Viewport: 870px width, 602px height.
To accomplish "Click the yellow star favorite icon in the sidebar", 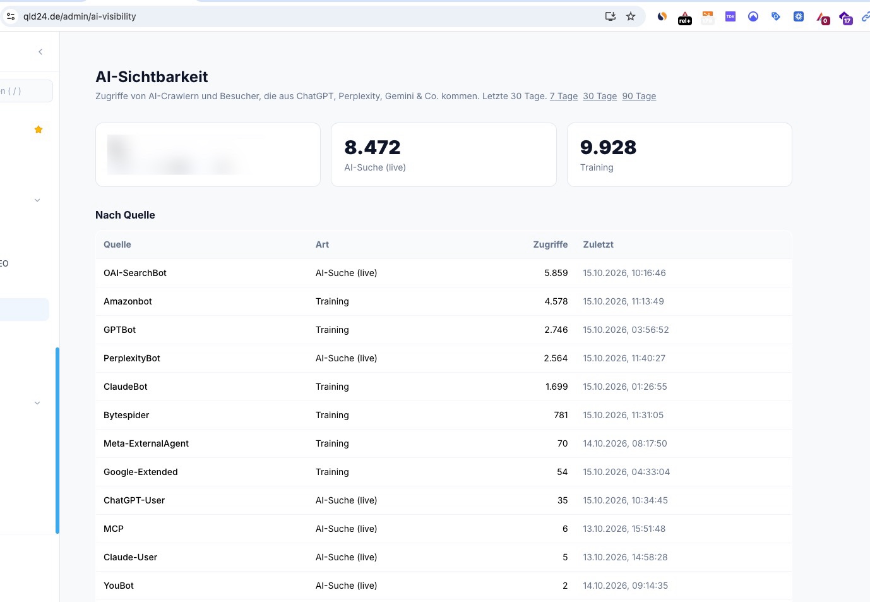I will click(x=39, y=129).
